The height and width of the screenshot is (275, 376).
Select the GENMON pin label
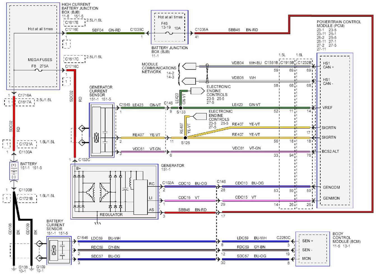click(331, 198)
